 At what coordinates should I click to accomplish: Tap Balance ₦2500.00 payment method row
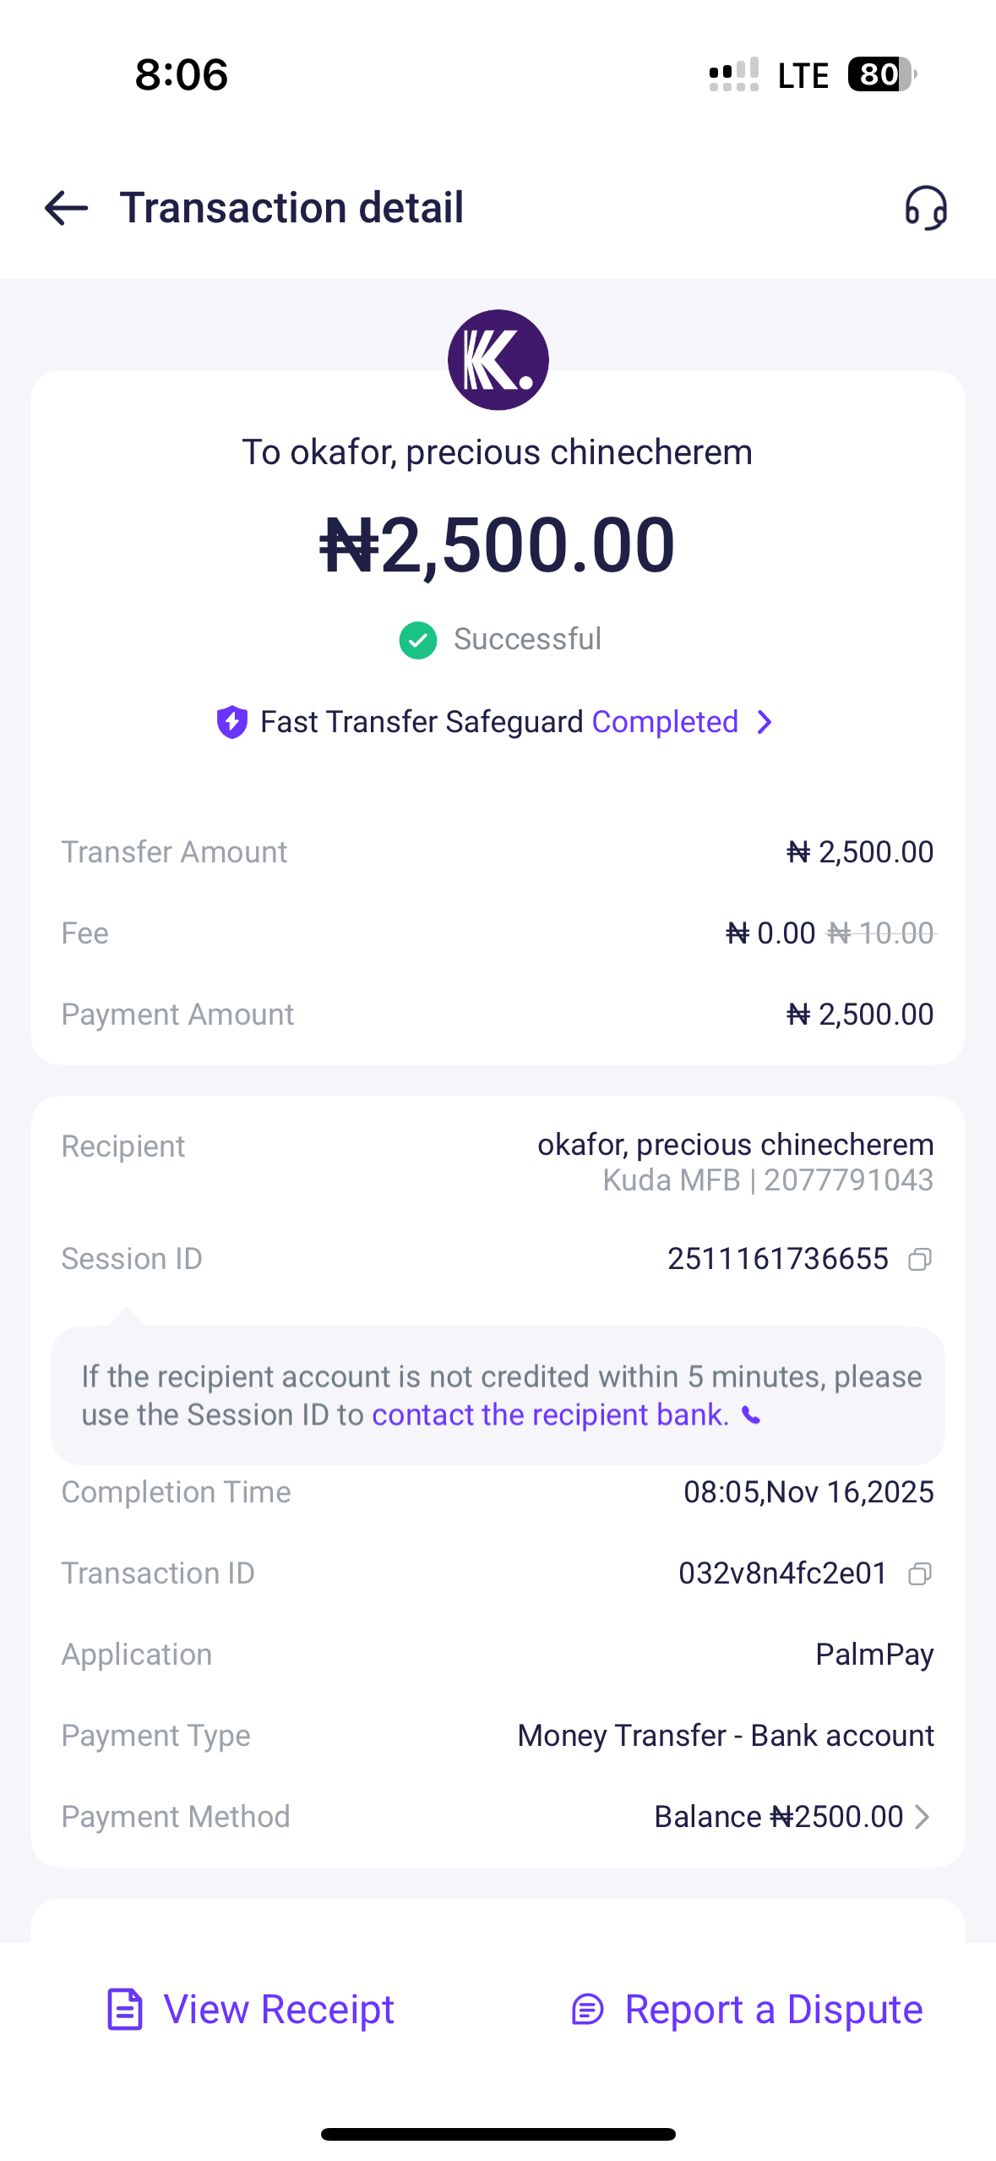[778, 1817]
